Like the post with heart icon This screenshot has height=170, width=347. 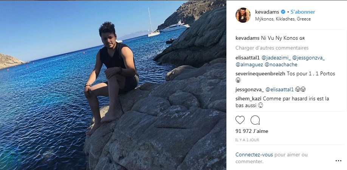click(240, 120)
